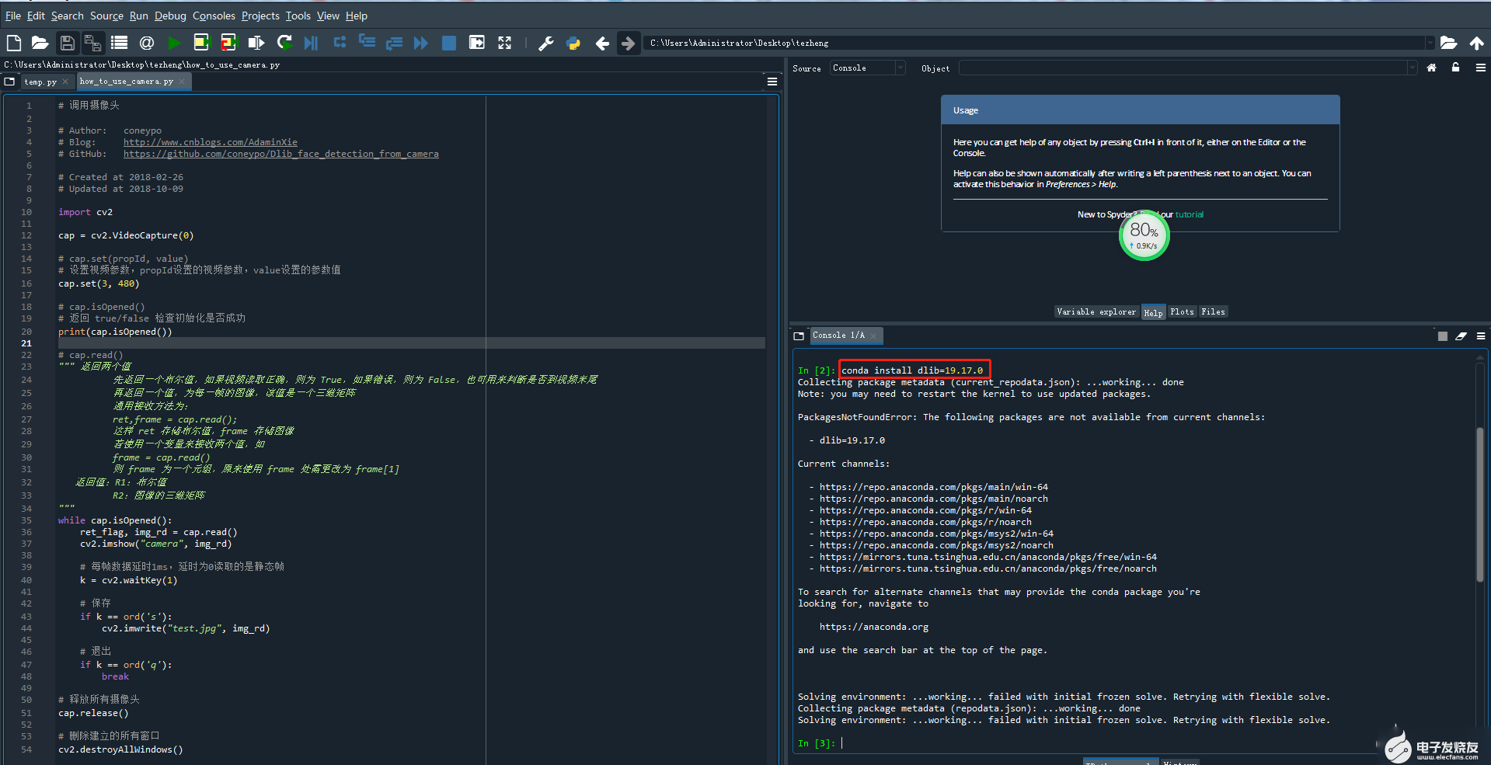Browse for a working directory
Screen dimensions: 1491x765
click(1448, 43)
